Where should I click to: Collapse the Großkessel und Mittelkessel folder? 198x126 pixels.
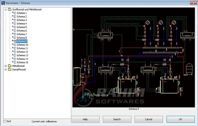[6, 10]
